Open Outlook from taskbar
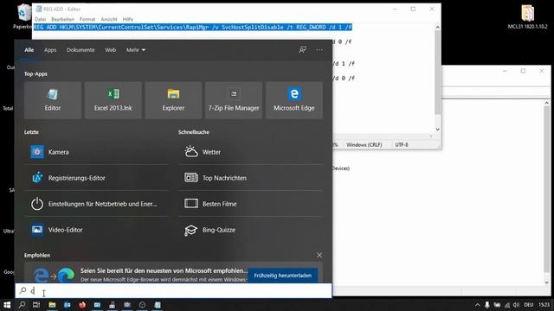 click(68, 305)
